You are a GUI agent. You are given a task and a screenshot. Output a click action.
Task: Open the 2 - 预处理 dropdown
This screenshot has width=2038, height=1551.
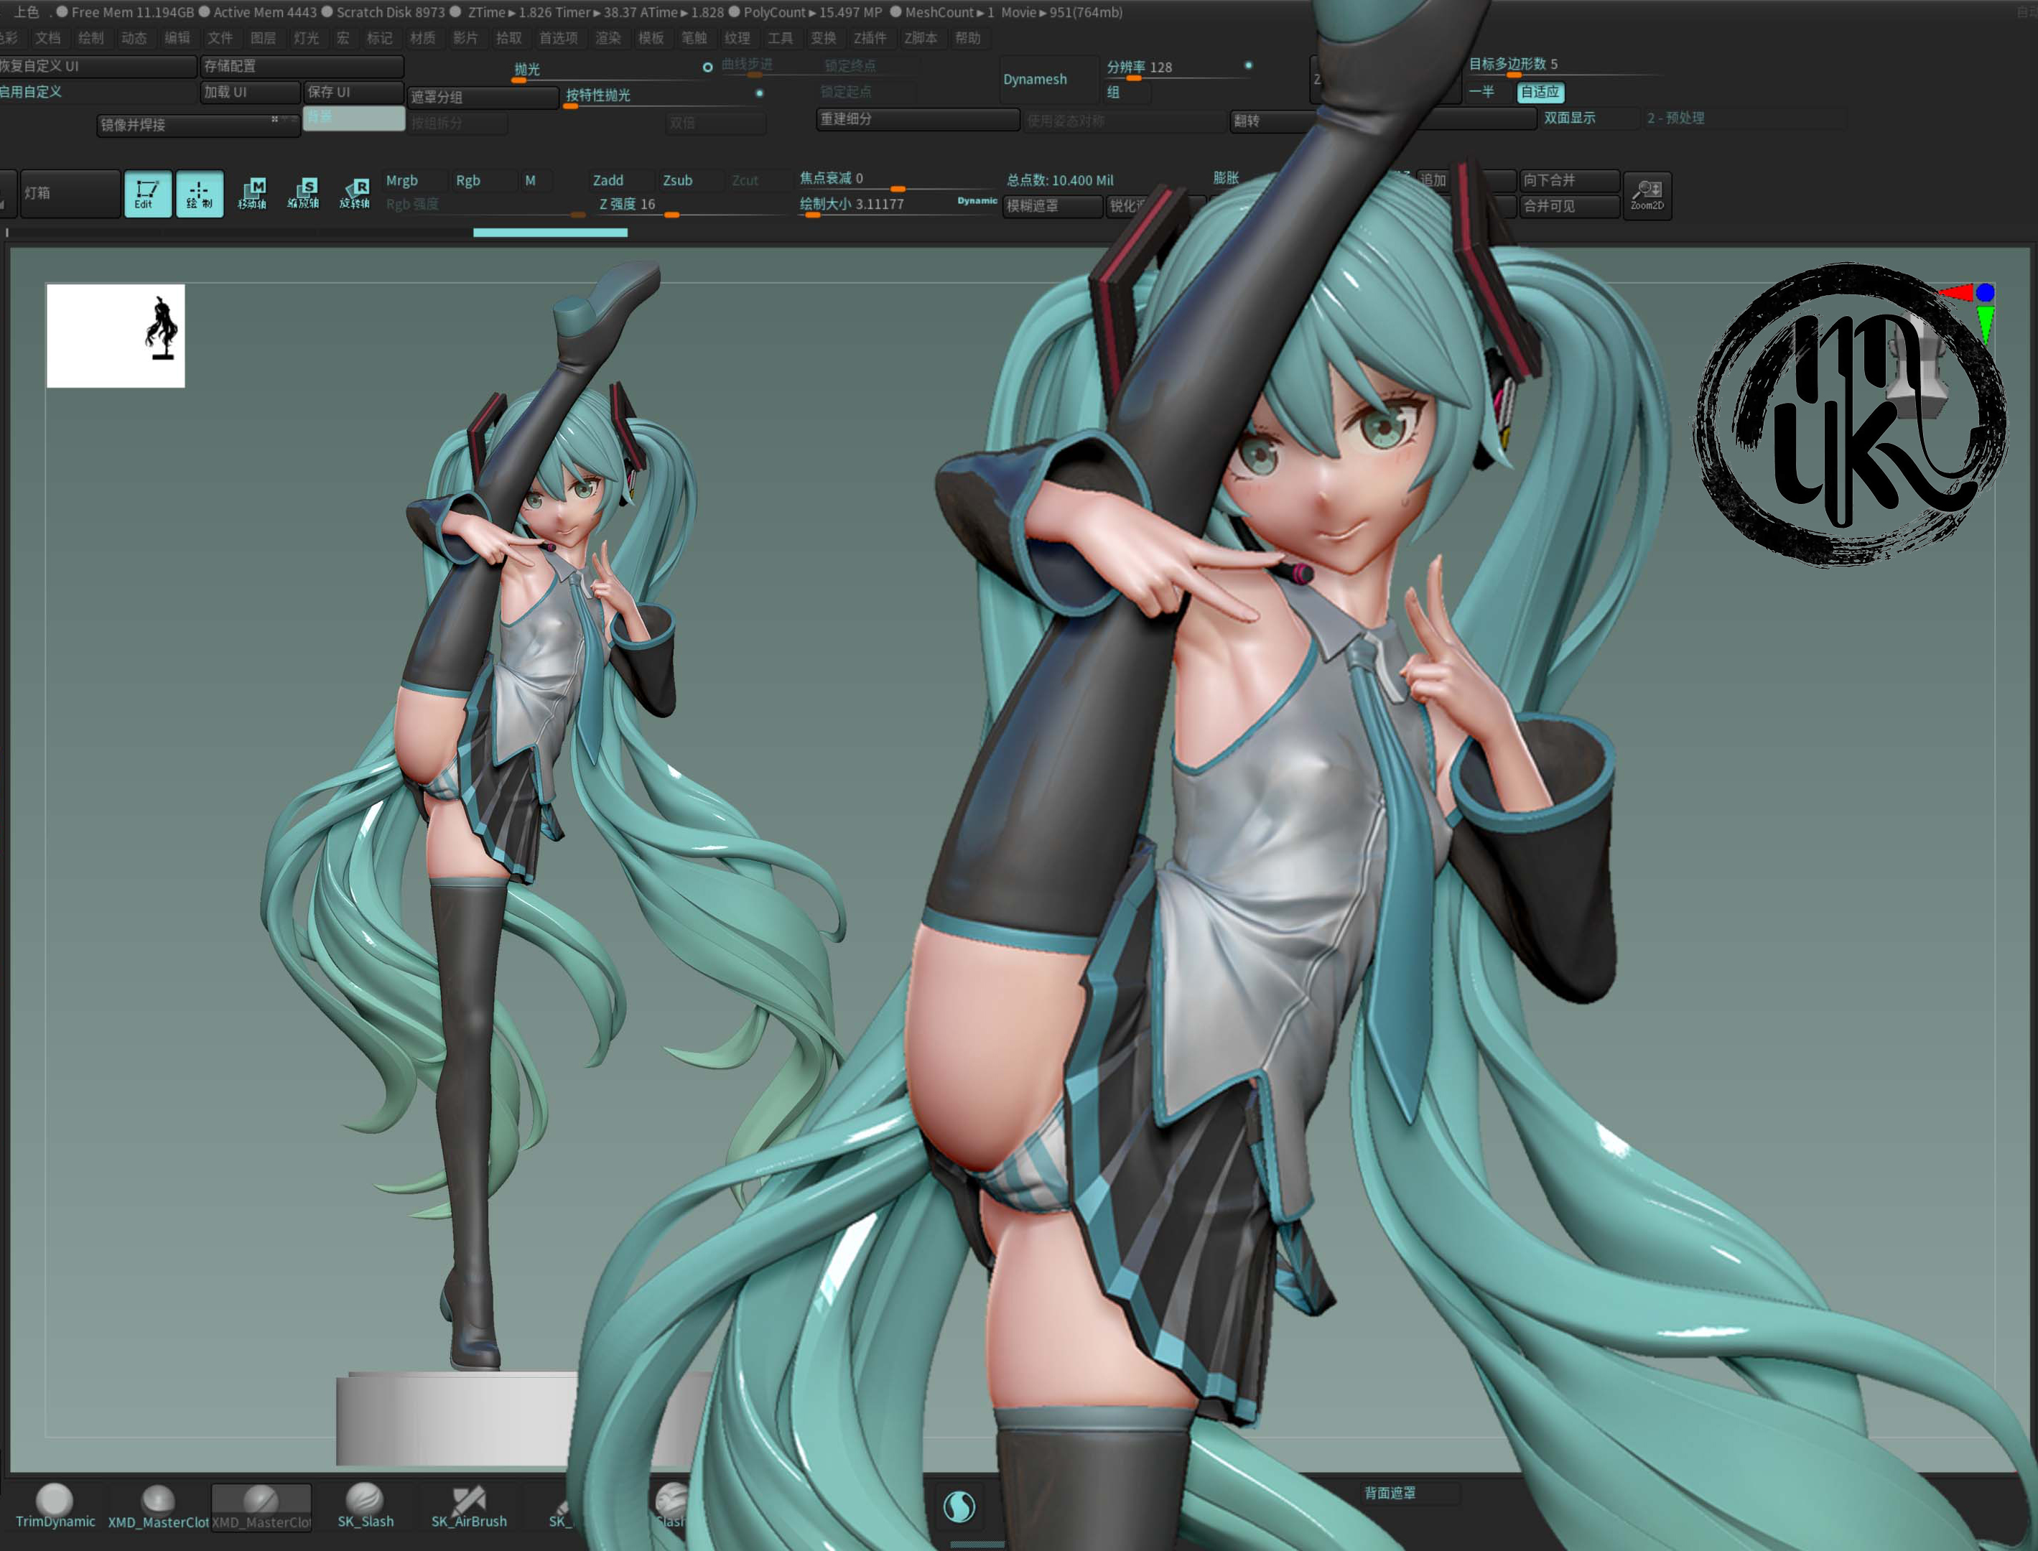1677,118
